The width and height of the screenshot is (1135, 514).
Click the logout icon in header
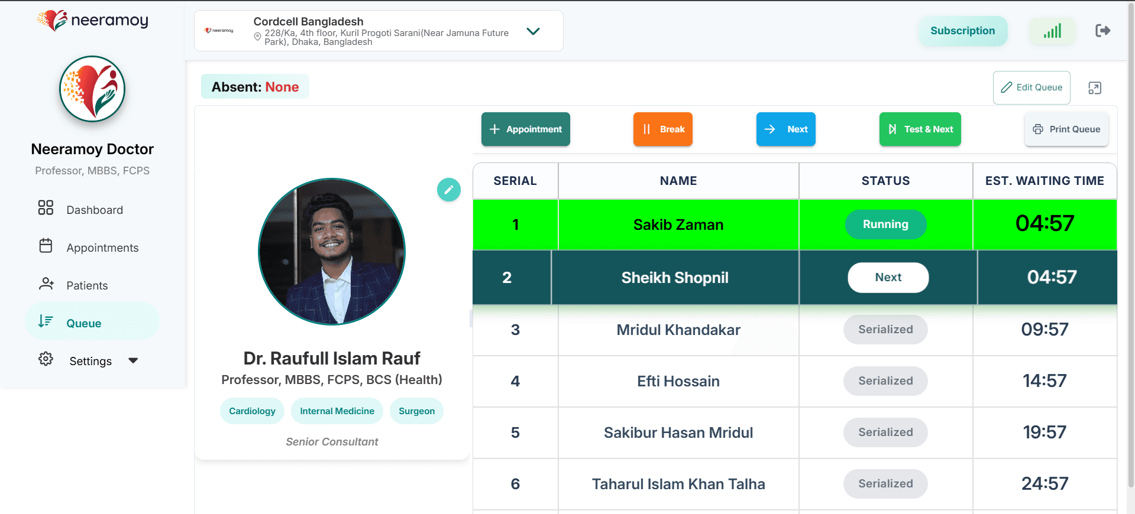click(1102, 31)
